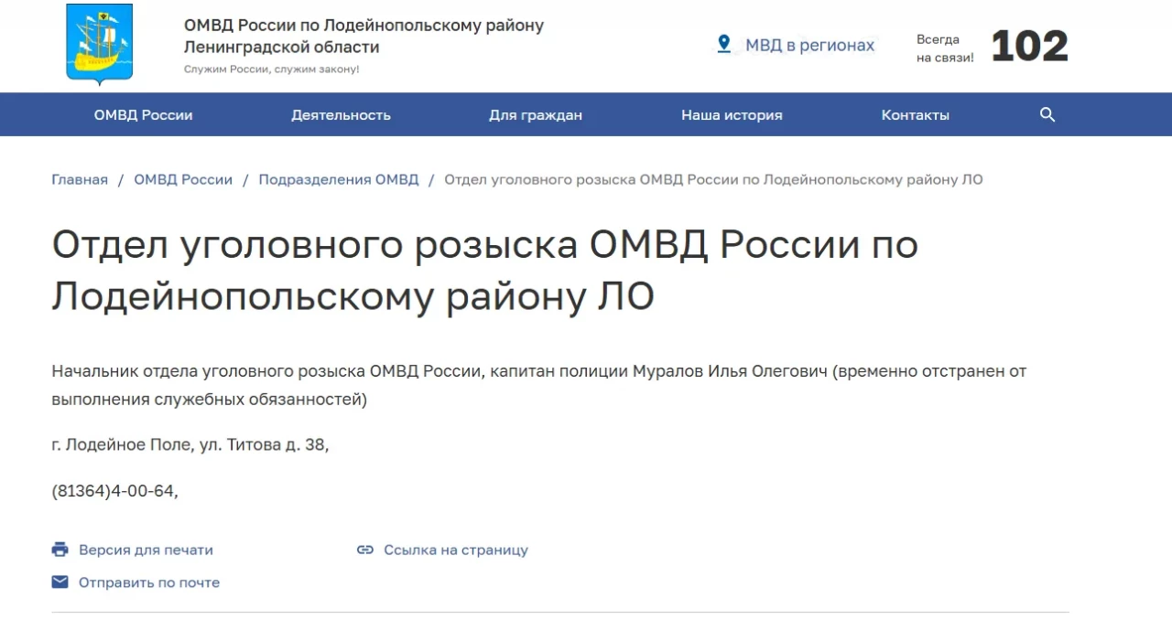Viewport: 1172px width, 630px height.
Task: Click the Ссылка на страницу text link
Action: click(x=455, y=550)
